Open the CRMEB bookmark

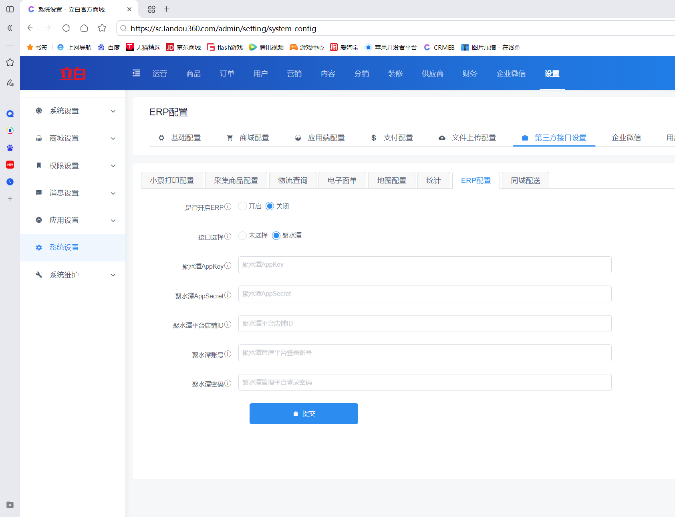click(439, 47)
